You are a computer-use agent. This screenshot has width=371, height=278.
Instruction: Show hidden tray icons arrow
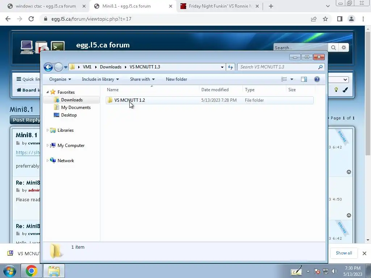pyautogui.click(x=308, y=271)
